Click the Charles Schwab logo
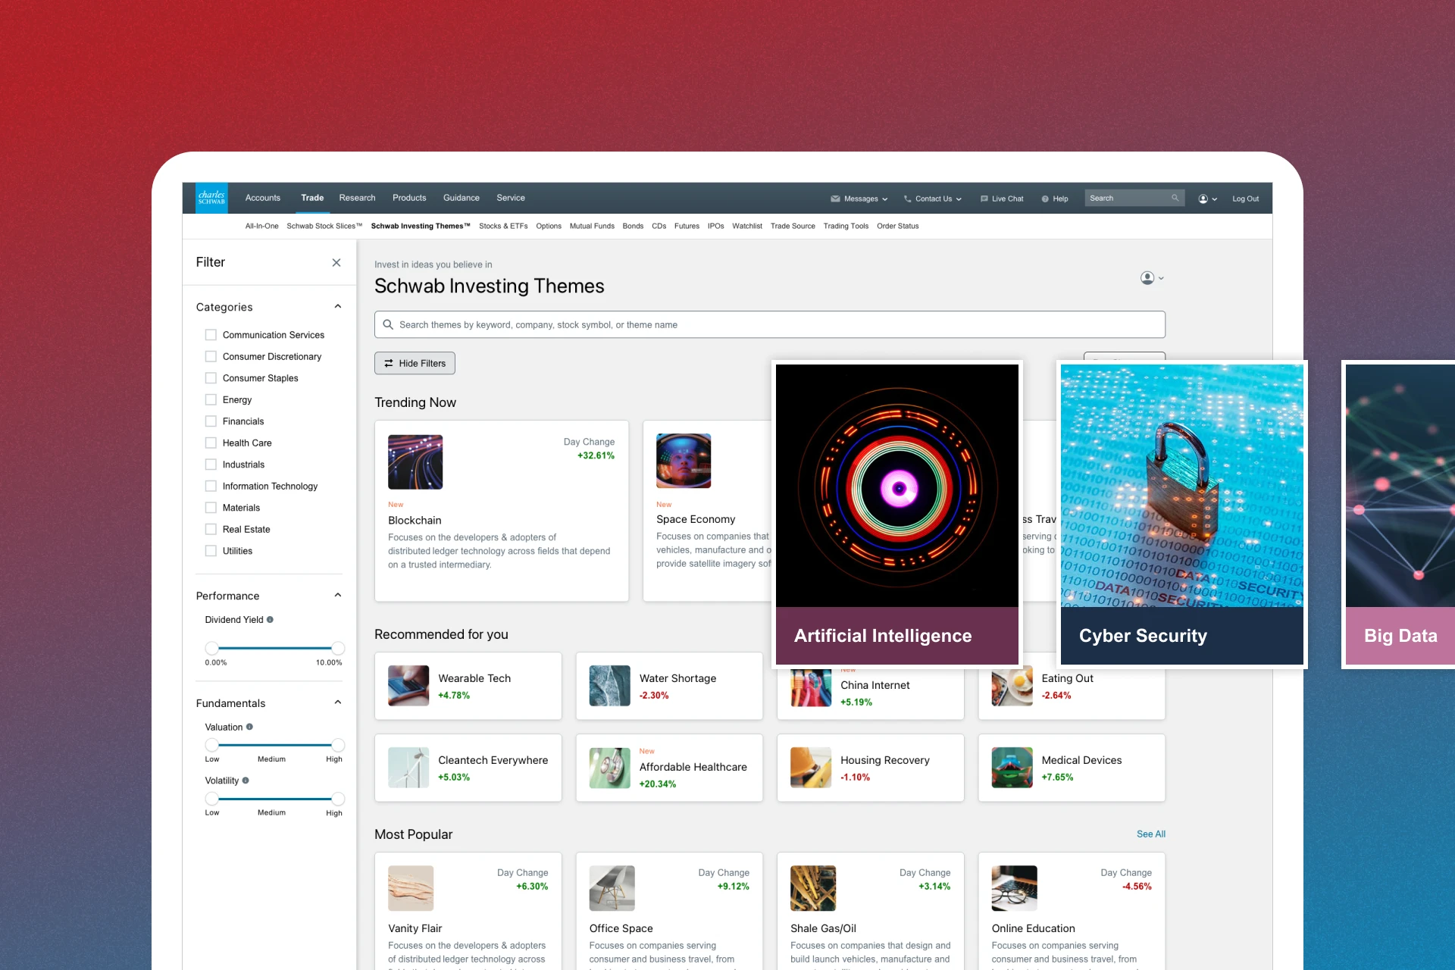Viewport: 1455px width, 970px height. 211,198
